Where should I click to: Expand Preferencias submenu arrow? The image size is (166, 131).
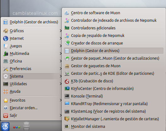(x=61, y=69)
